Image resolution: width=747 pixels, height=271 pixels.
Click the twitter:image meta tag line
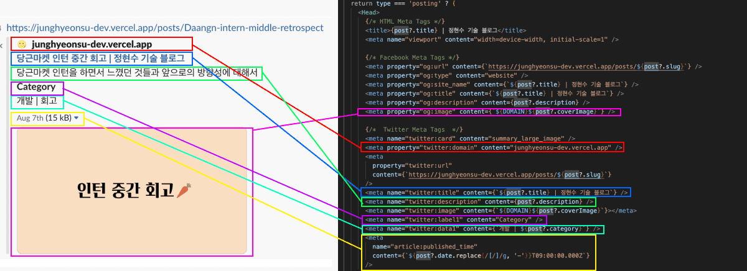[x=500, y=211]
